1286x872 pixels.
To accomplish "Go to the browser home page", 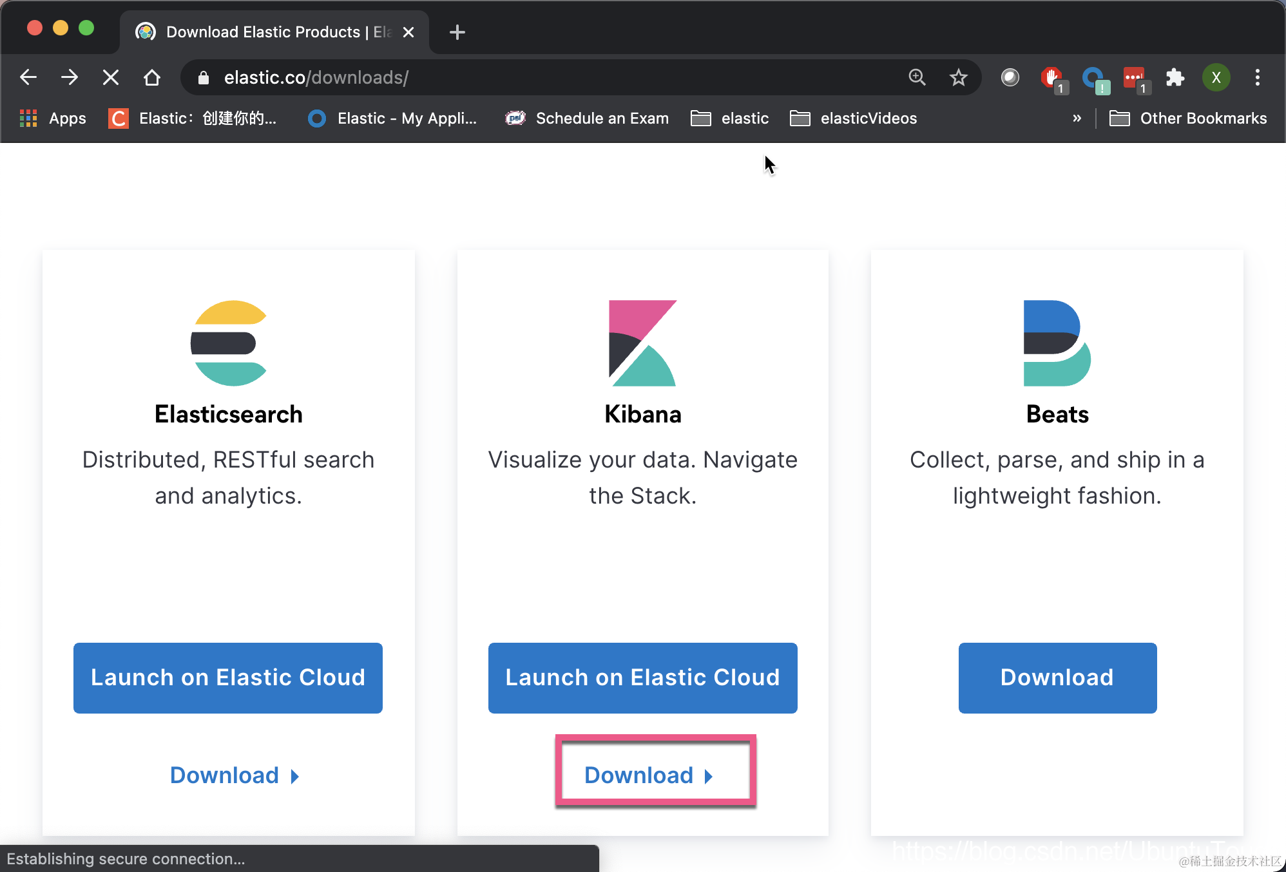I will pos(152,78).
